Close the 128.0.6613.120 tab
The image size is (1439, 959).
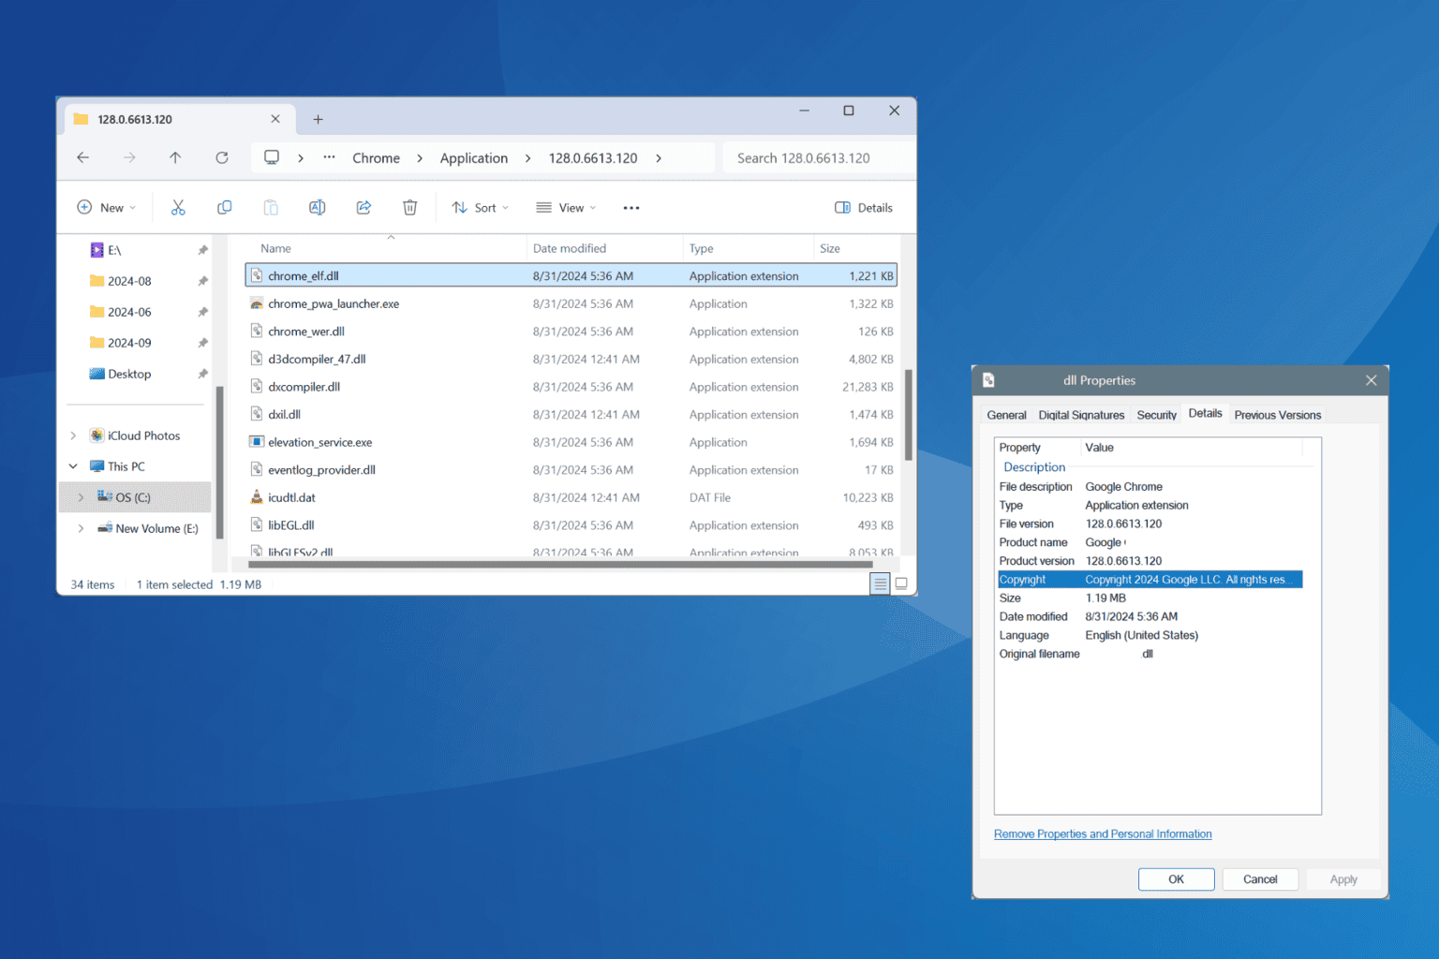(x=275, y=119)
